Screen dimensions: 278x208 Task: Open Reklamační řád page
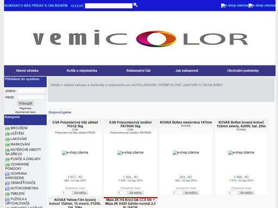pos(138,70)
